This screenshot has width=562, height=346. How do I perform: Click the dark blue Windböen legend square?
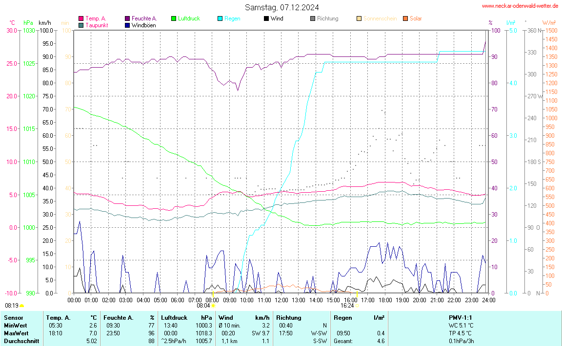[x=127, y=25]
